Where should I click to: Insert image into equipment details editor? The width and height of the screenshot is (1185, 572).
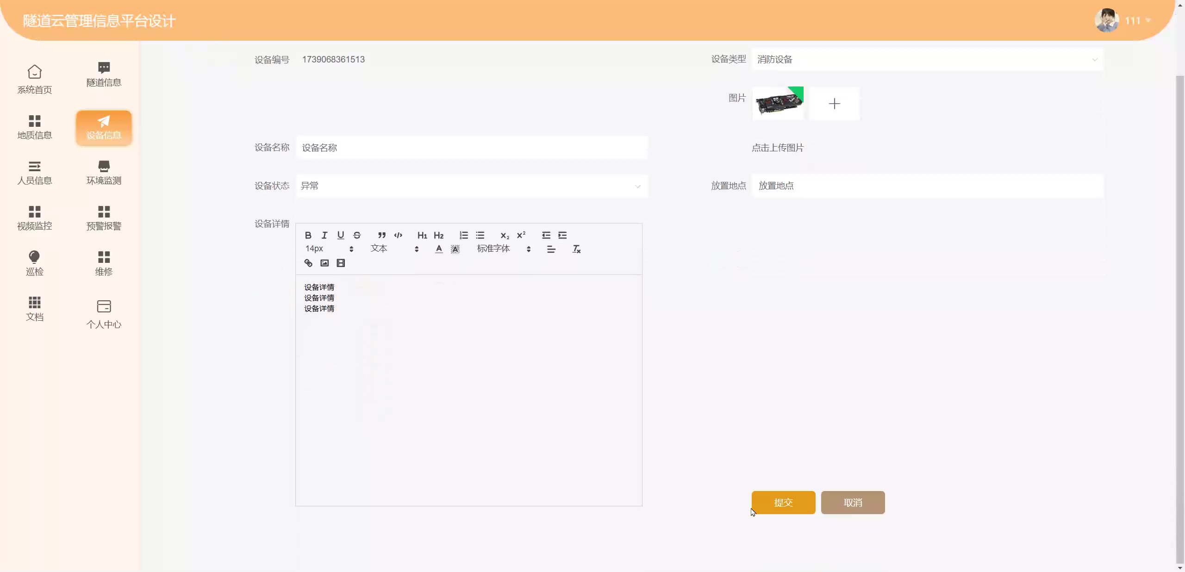pyautogui.click(x=324, y=263)
